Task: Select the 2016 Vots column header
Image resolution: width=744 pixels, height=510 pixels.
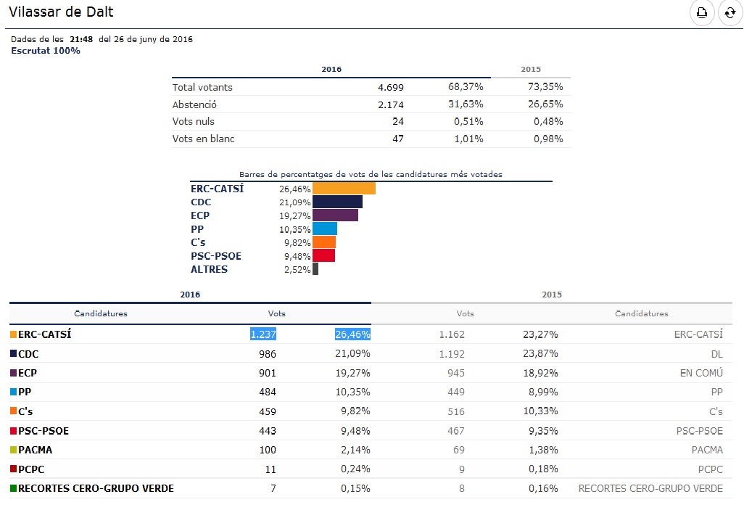Action: (276, 313)
